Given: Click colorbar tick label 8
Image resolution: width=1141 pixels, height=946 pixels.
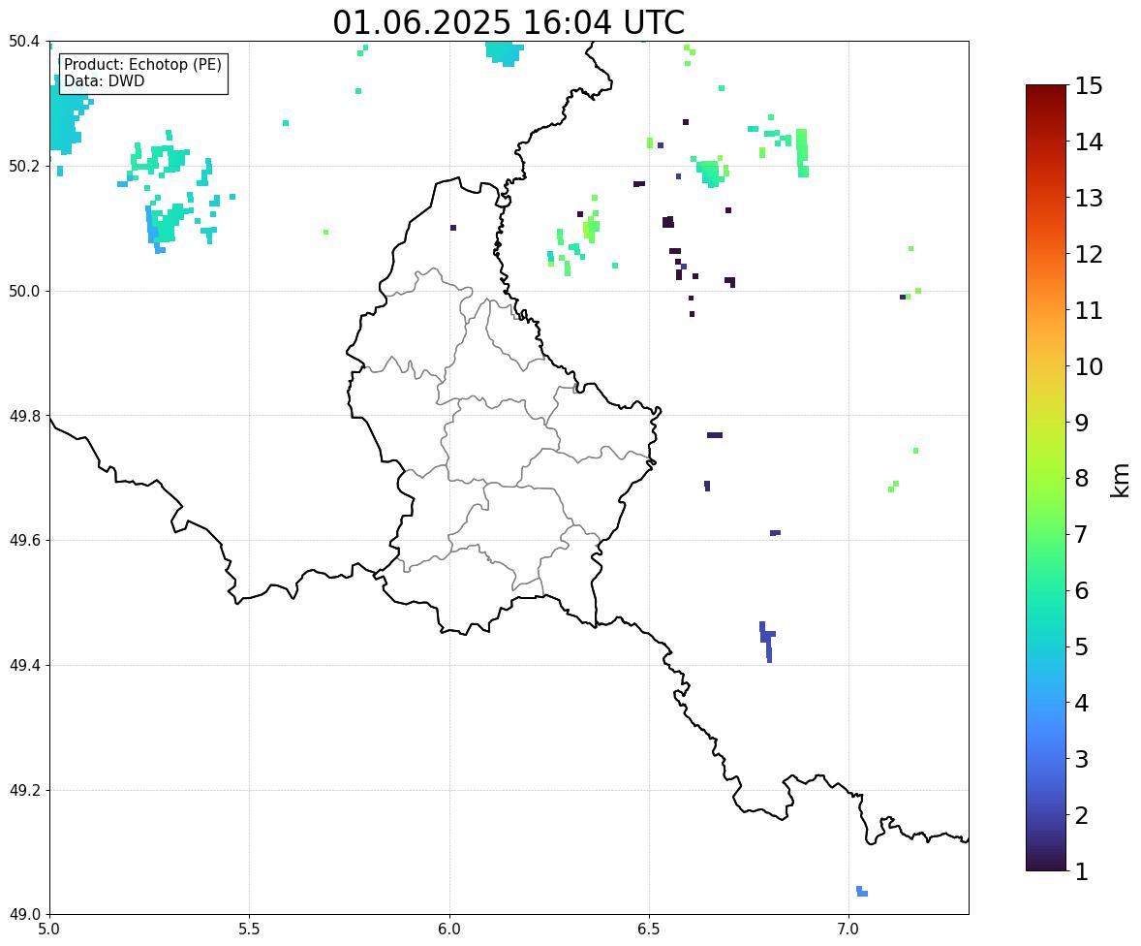Looking at the screenshot, I should [x=1082, y=479].
